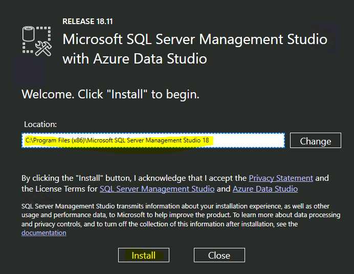This screenshot has width=354, height=274.
Task: Click the SSMS database tools logo icon
Action: click(37, 41)
